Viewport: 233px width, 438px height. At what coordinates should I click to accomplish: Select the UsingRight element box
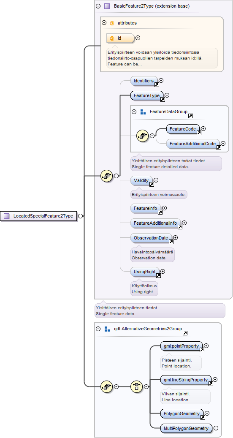coord(144,271)
